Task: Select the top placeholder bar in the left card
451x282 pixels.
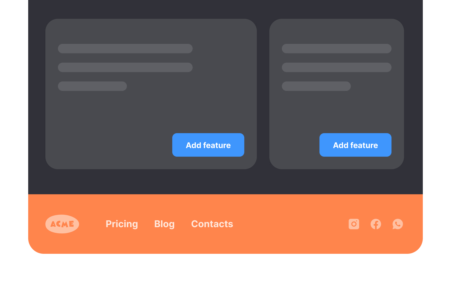Action: (x=125, y=48)
